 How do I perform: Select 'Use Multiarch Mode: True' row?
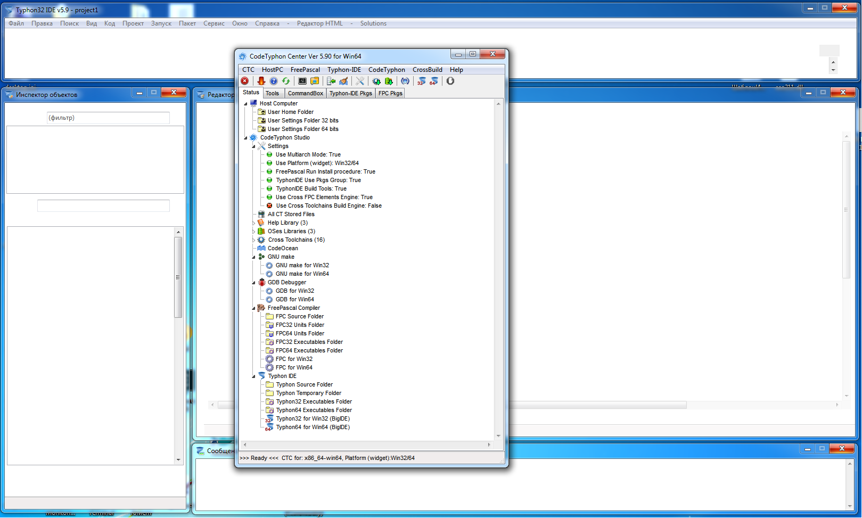pyautogui.click(x=308, y=155)
